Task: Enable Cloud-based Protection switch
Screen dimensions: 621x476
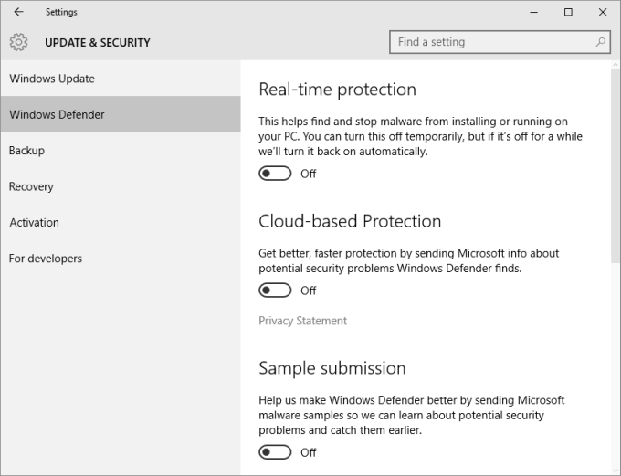Action: coord(275,291)
